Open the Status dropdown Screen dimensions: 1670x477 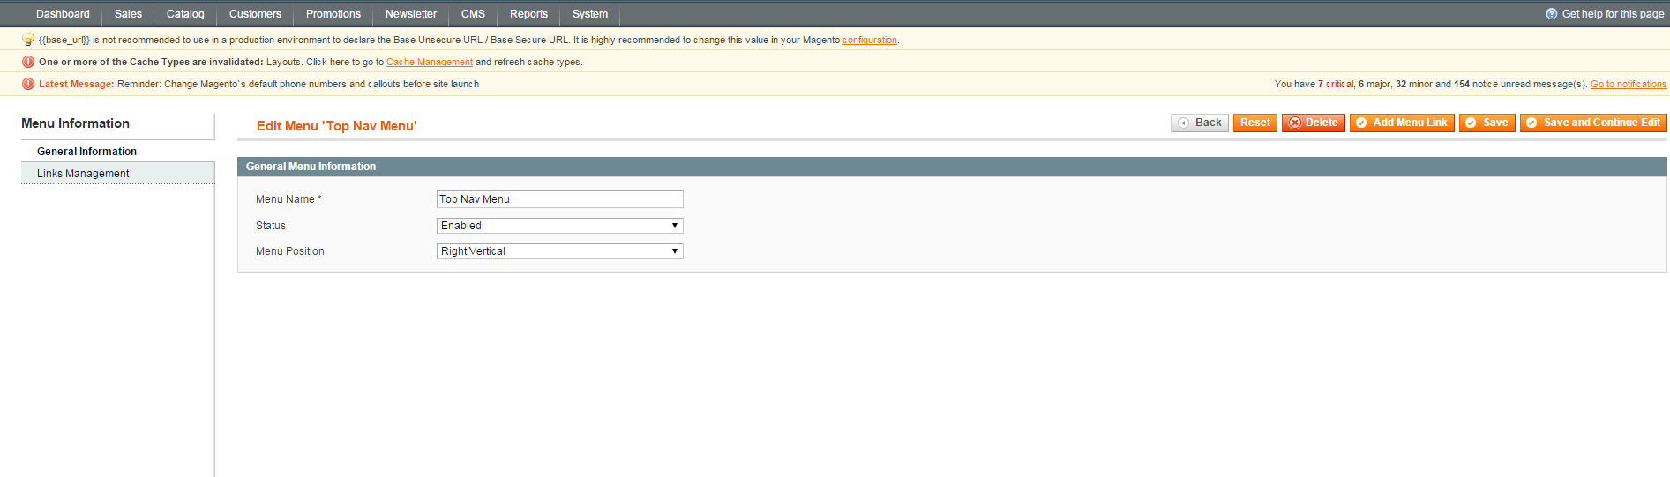click(x=559, y=226)
